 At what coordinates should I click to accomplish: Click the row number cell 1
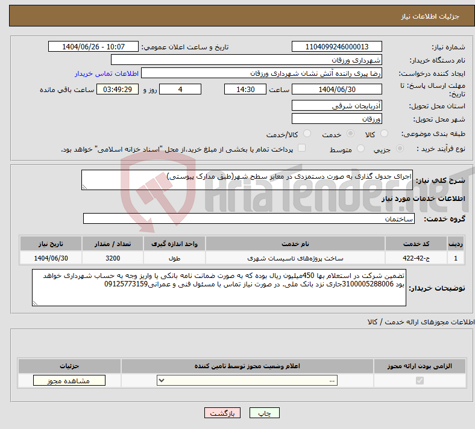456,258
